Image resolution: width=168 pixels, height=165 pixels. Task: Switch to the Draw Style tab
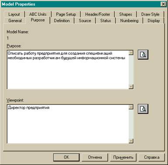(150, 14)
